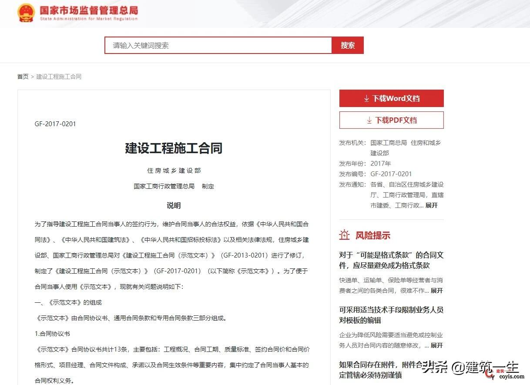Click the national emblem logo icon
This screenshot has height=385, width=530.
pyautogui.click(x=26, y=13)
